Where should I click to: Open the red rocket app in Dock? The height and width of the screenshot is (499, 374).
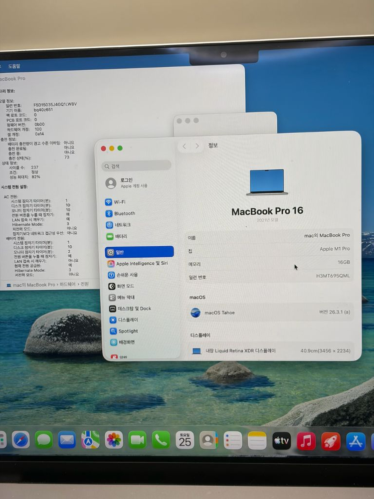(x=331, y=441)
